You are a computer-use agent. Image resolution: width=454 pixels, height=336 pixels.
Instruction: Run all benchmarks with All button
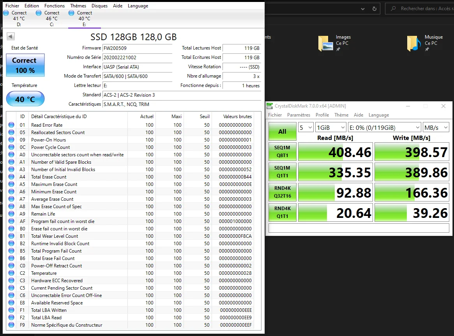[282, 131]
